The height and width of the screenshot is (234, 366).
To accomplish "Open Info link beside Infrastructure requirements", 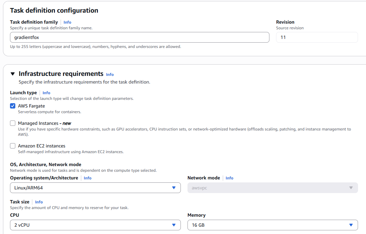I will click(x=110, y=75).
